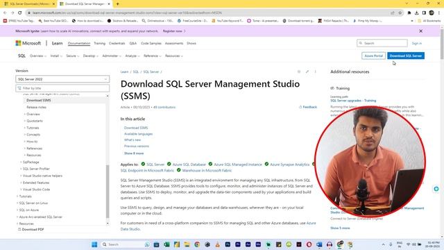Open File Explorer from taskbar
444x250 pixels.
tap(187, 244)
